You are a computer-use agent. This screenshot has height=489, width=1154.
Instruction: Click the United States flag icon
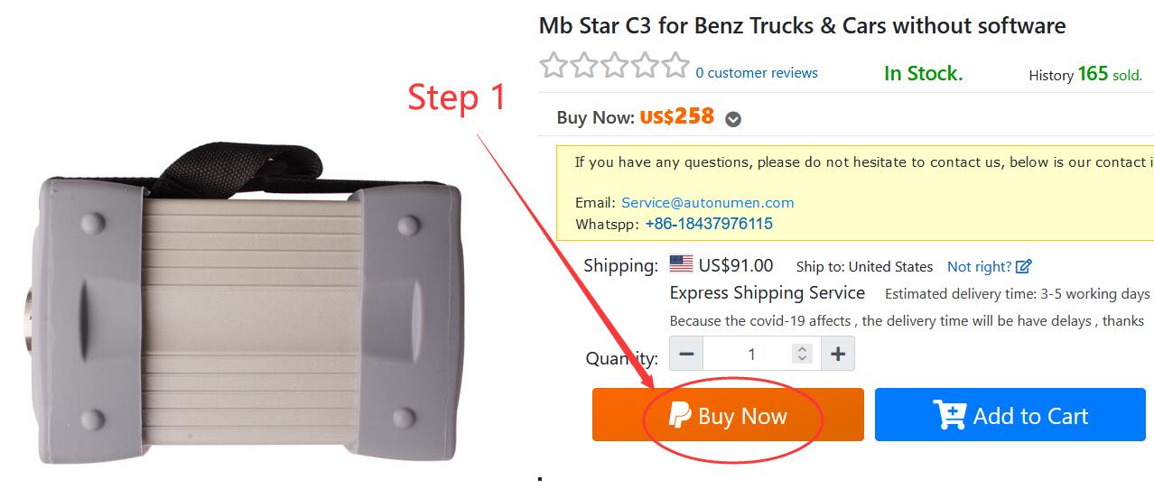(681, 264)
